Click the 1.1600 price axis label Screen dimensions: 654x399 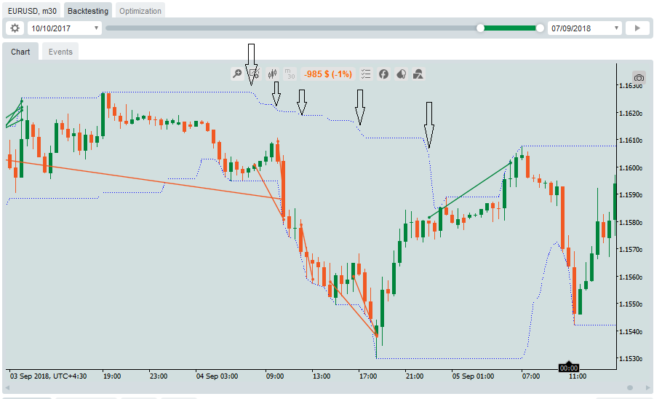click(631, 167)
